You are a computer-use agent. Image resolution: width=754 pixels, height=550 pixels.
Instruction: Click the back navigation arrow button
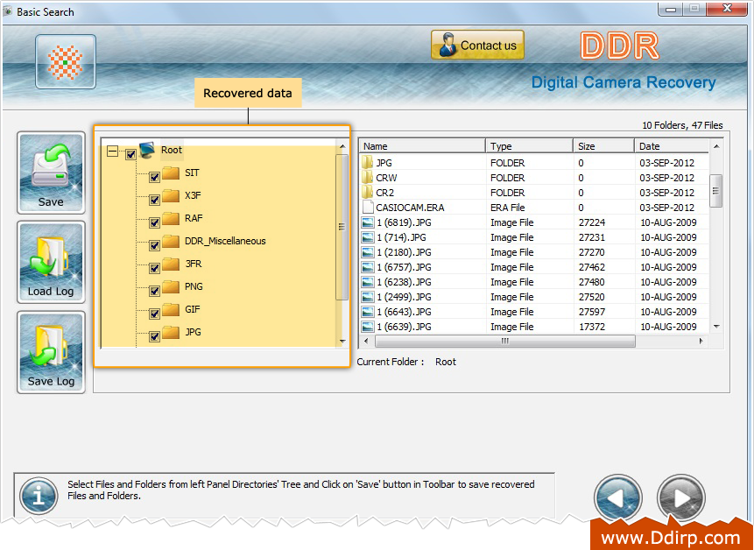[x=617, y=497]
